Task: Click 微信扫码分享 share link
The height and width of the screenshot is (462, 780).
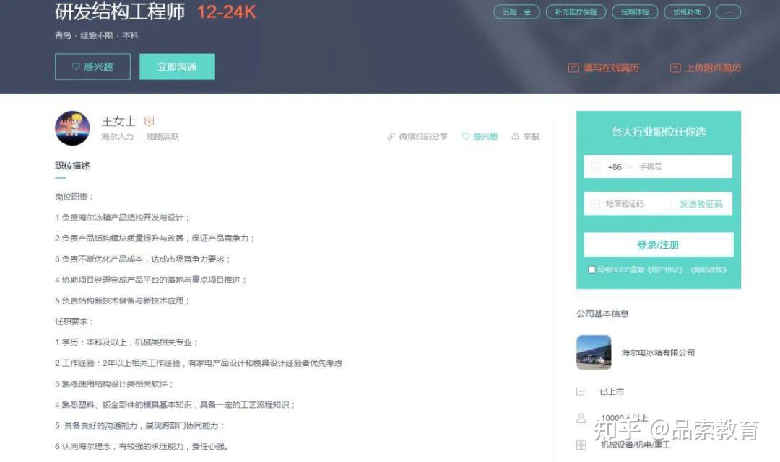Action: pos(417,136)
